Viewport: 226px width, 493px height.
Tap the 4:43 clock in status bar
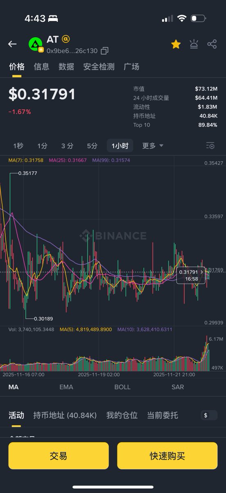tap(35, 18)
